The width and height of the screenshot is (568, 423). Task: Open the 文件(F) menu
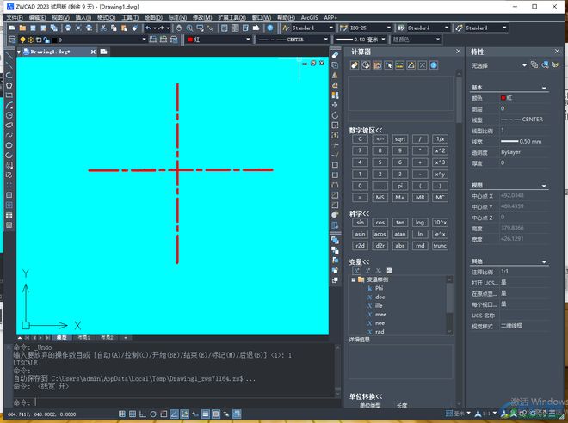15,17
